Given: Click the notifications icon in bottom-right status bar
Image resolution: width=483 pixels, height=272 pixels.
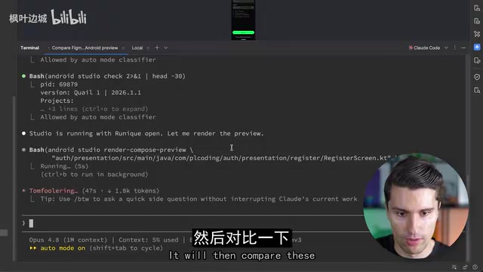Looking at the screenshot, I should (475, 267).
